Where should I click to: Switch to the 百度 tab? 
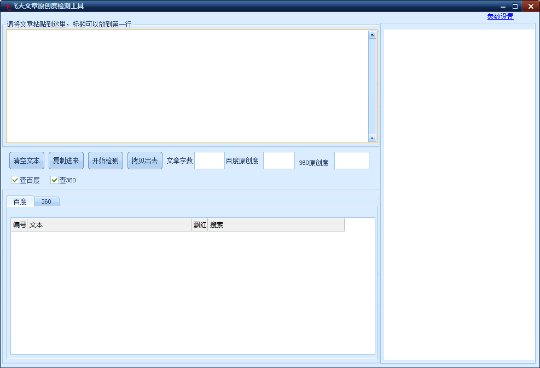(20, 201)
